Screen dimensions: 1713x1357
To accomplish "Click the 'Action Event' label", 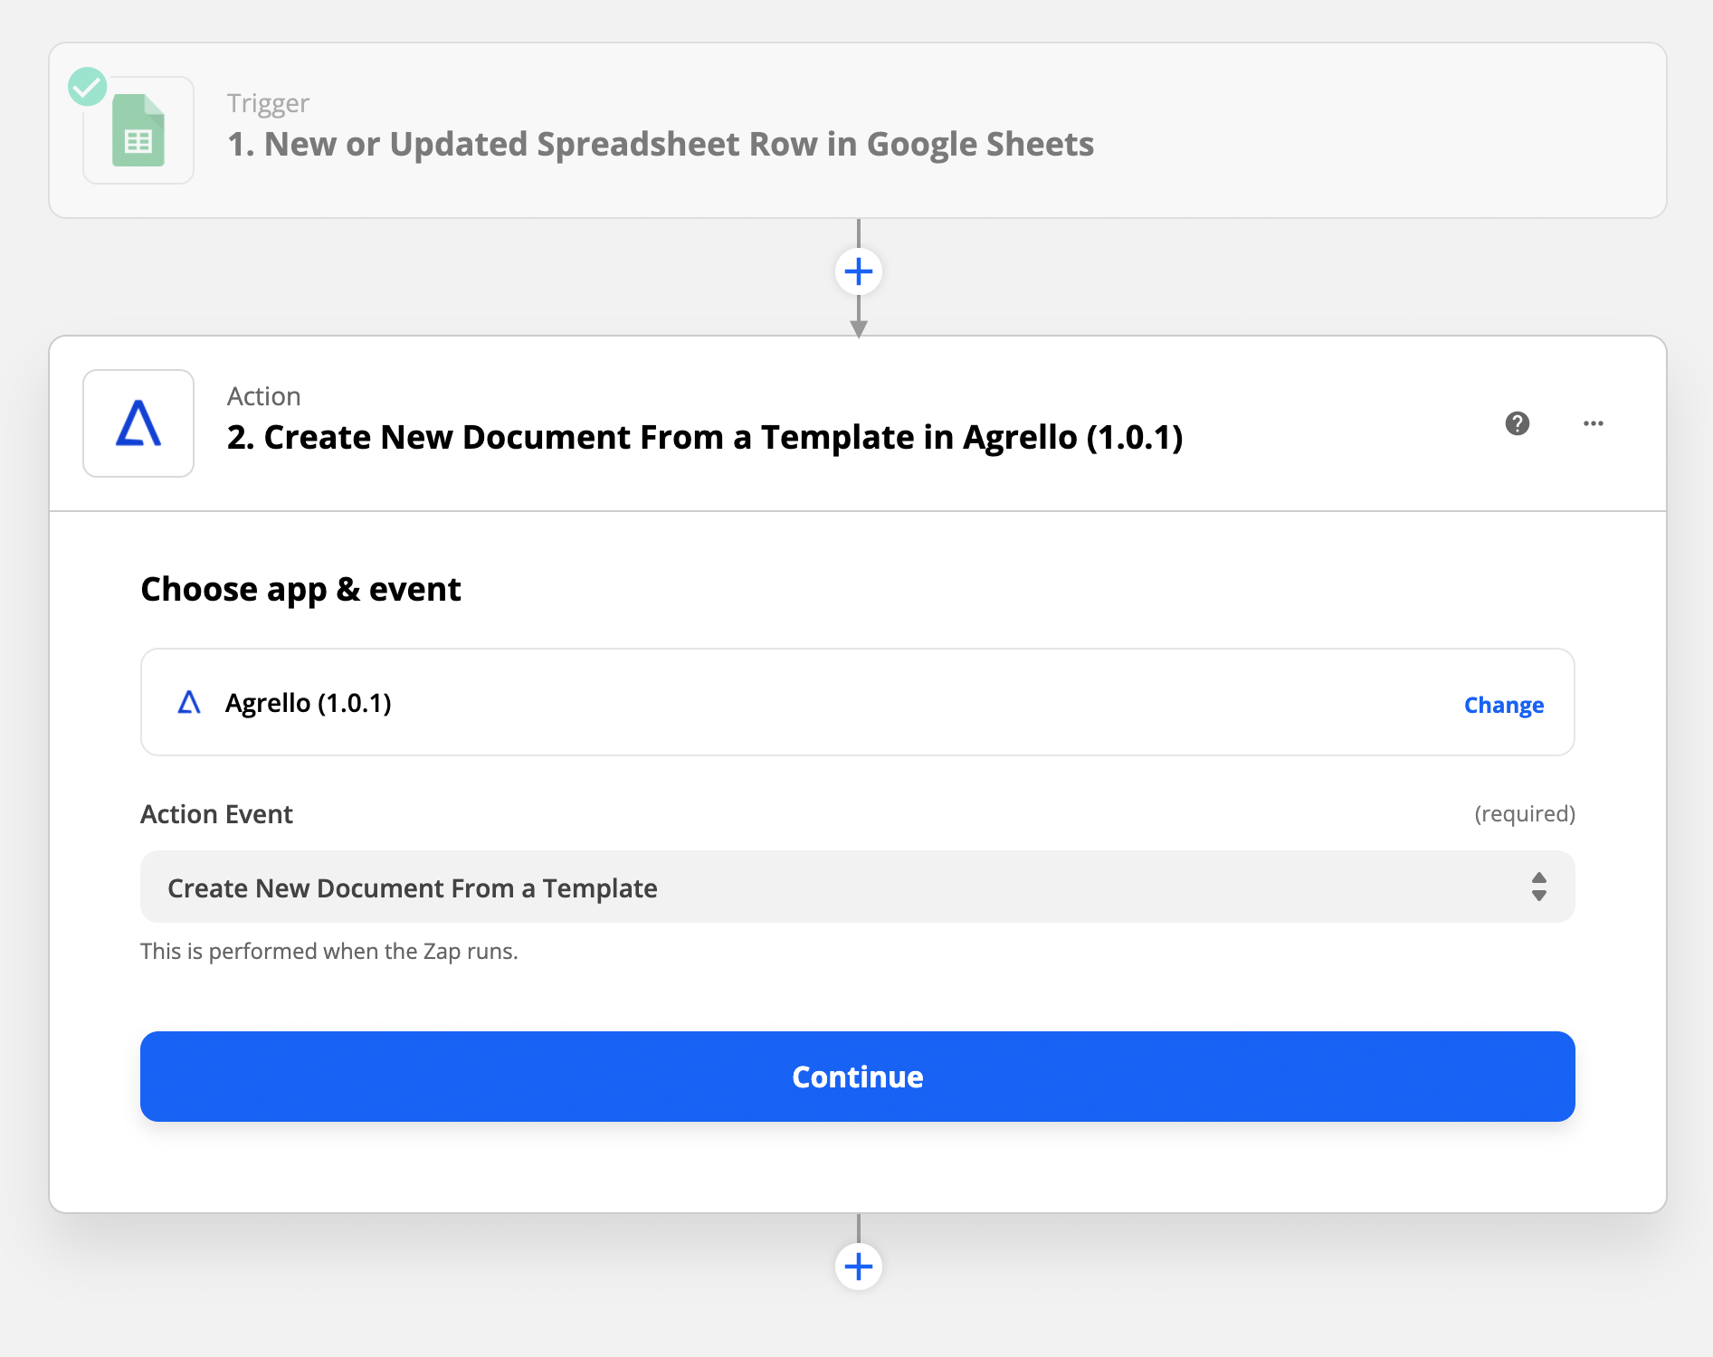I will pyautogui.click(x=217, y=814).
